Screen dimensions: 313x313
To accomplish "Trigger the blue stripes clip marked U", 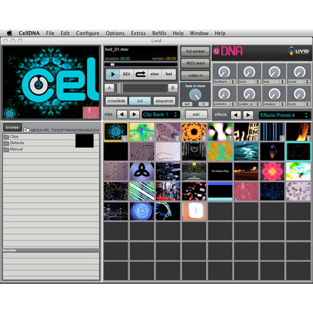I will (272, 132).
